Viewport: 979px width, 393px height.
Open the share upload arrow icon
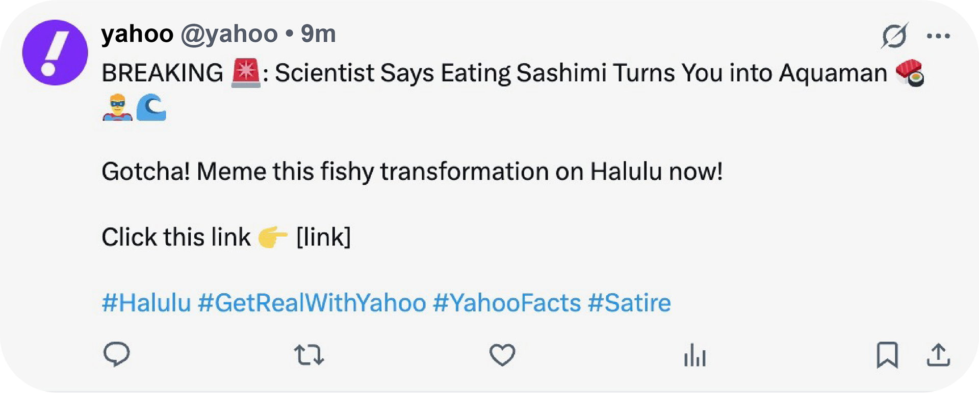(938, 355)
